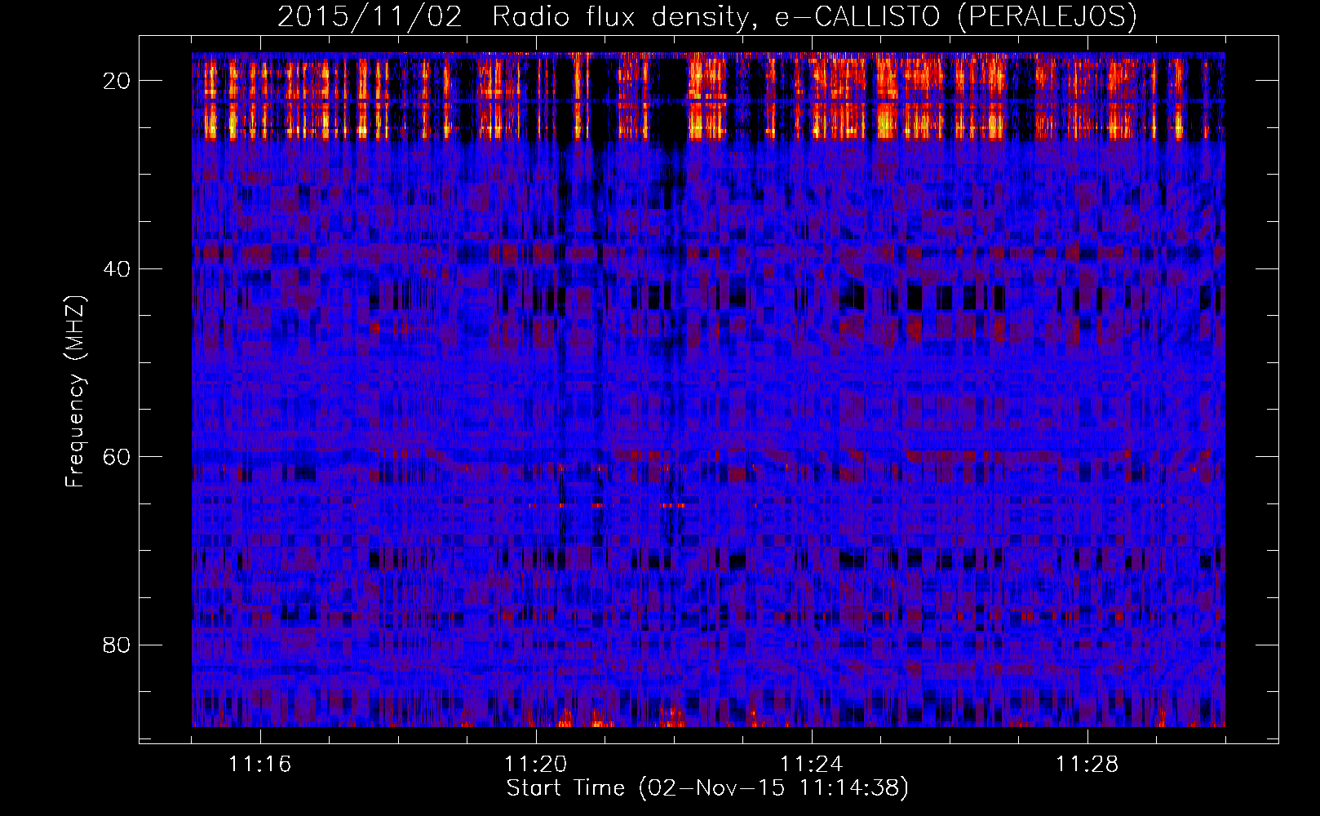The height and width of the screenshot is (816, 1320).
Task: Click the 11:20 time tick label
Action: click(536, 765)
